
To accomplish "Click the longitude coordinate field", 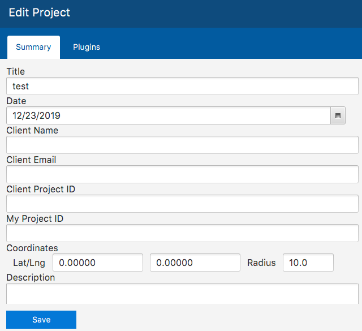I will pos(195,263).
